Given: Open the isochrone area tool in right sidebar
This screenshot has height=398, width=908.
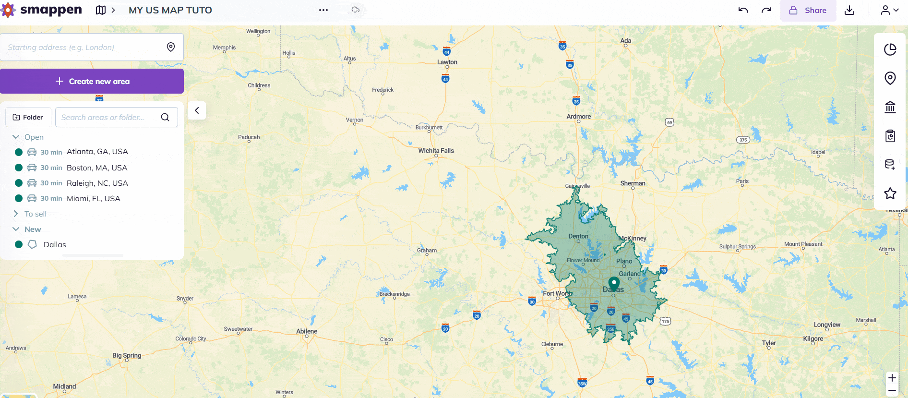Looking at the screenshot, I should (890, 49).
